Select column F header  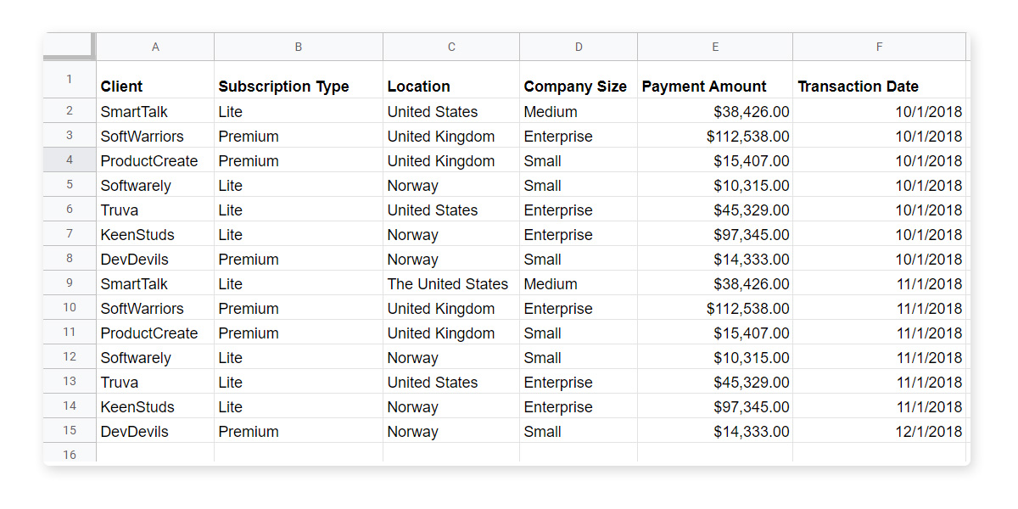point(879,47)
